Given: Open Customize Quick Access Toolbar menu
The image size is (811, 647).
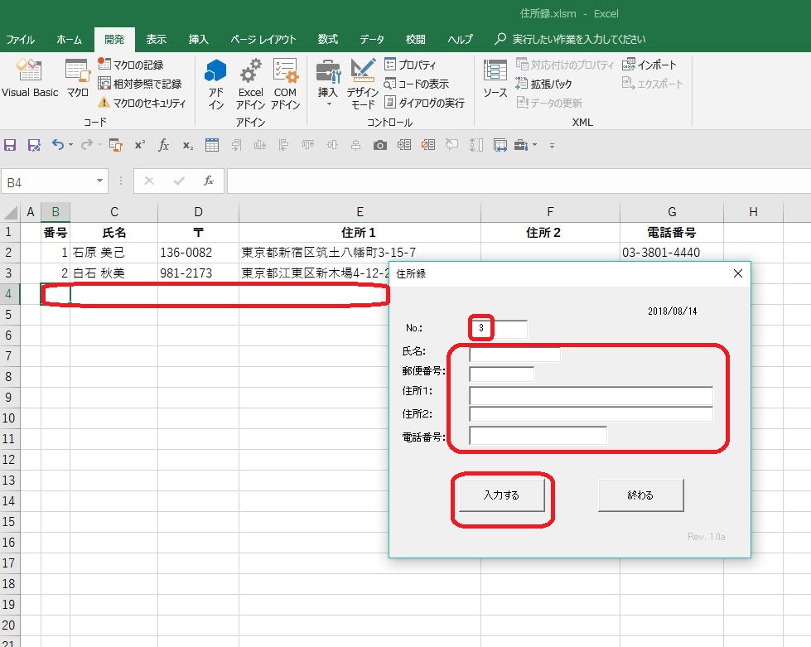Looking at the screenshot, I should click(x=552, y=146).
